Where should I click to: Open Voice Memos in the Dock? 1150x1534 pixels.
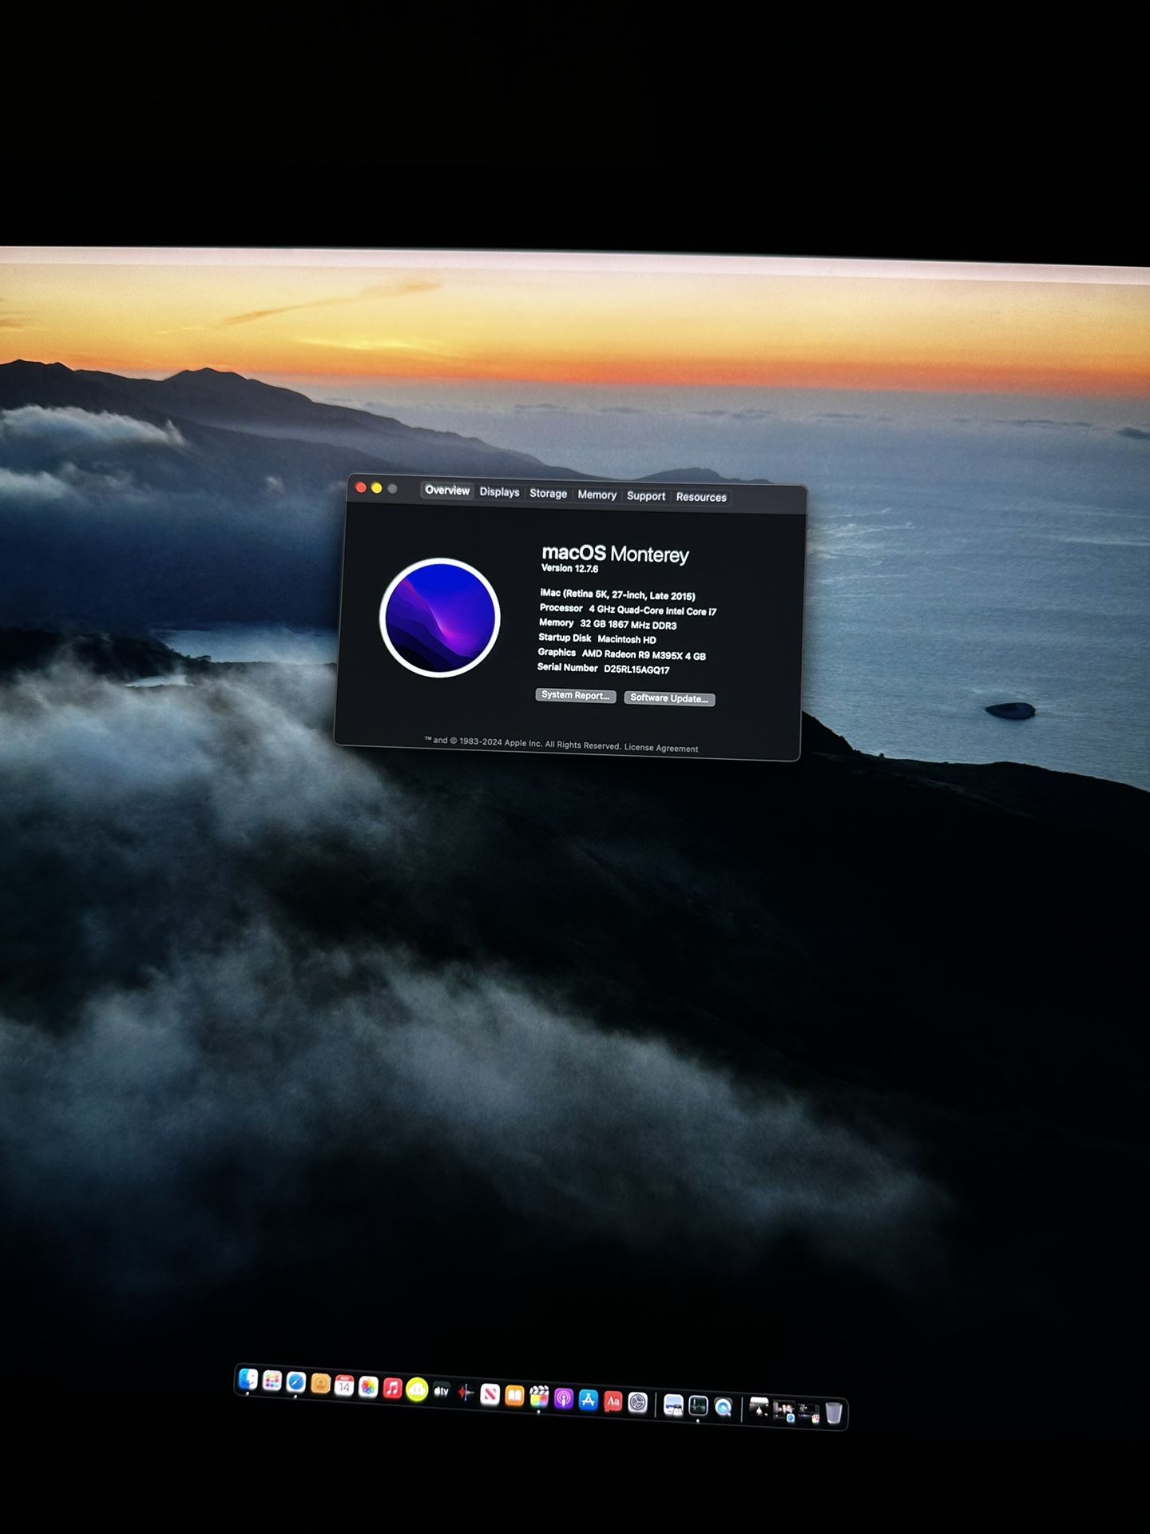[466, 1393]
